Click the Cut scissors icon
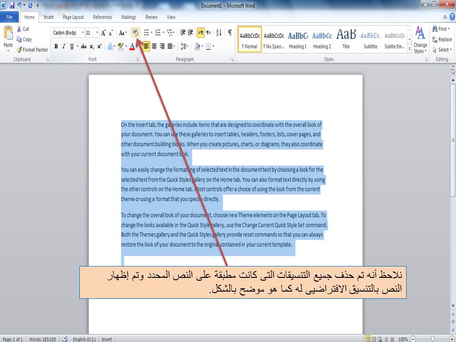 (x=19, y=29)
